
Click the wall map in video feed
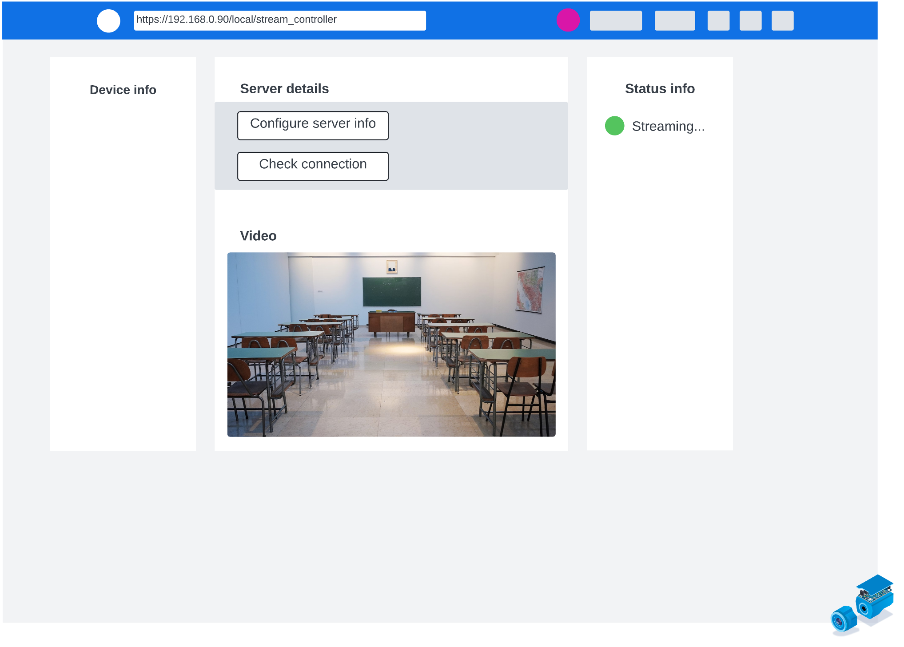click(x=530, y=290)
